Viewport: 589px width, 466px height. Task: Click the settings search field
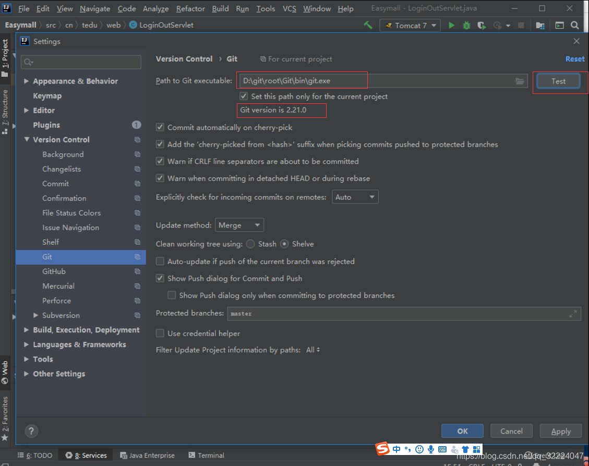click(81, 62)
